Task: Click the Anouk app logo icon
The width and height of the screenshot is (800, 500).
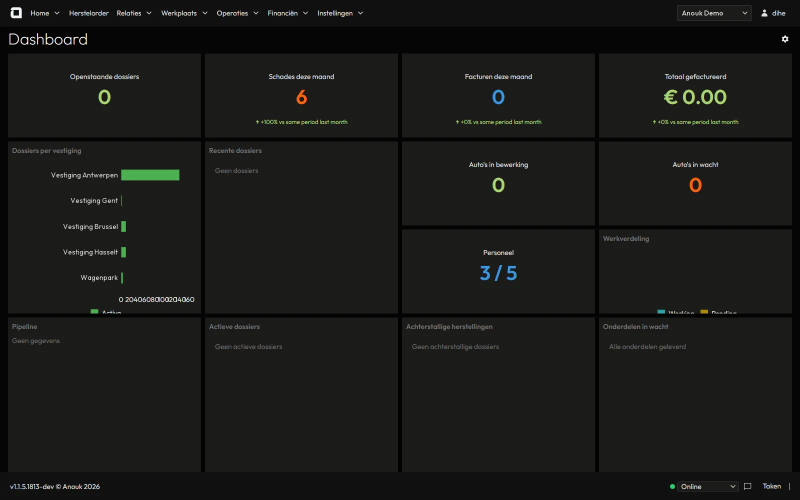Action: [x=16, y=13]
